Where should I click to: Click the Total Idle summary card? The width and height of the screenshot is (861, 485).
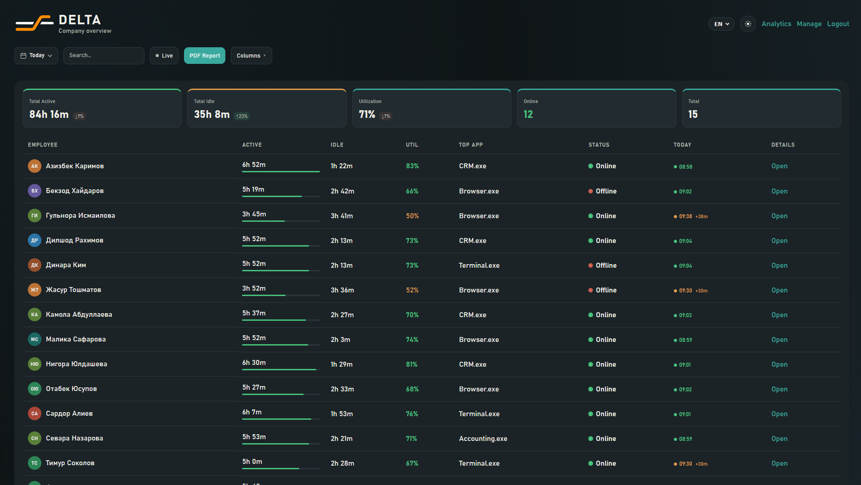coord(267,108)
